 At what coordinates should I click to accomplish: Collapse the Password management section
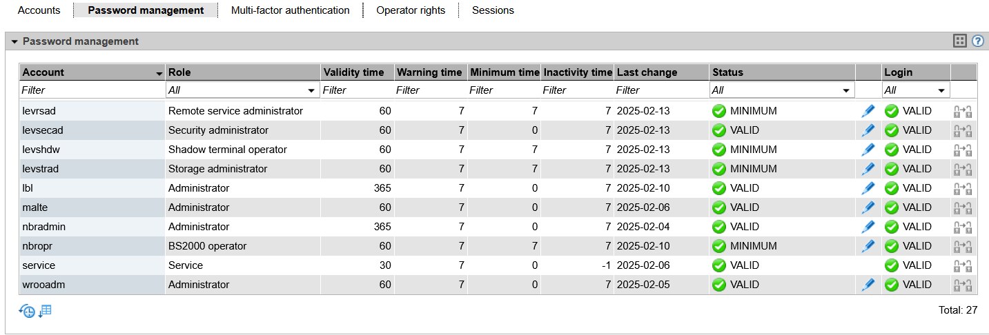(x=14, y=42)
